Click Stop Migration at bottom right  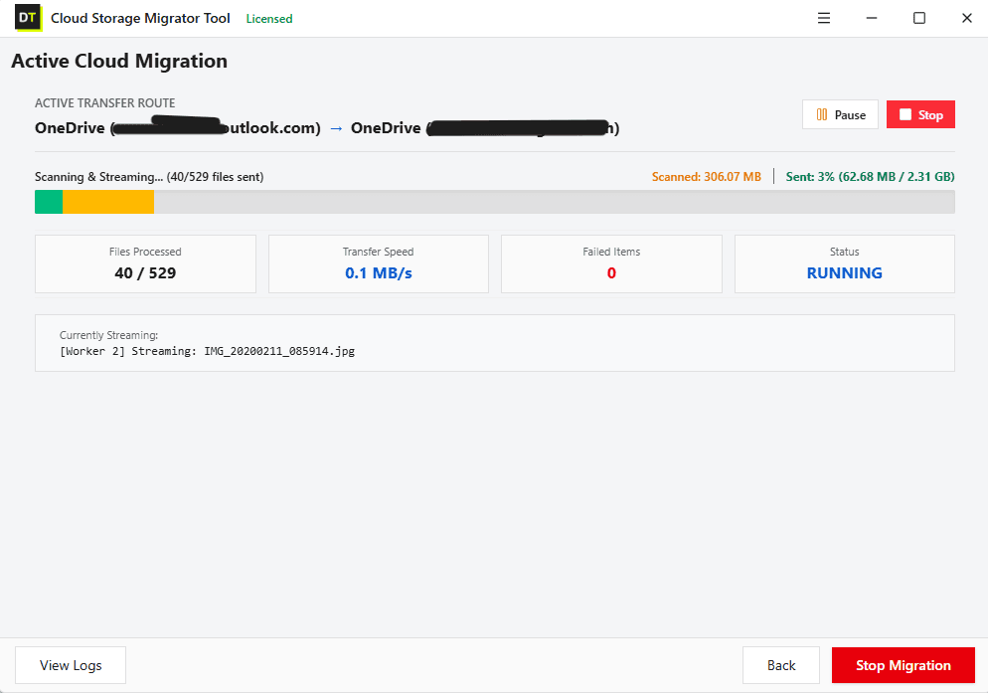903,665
